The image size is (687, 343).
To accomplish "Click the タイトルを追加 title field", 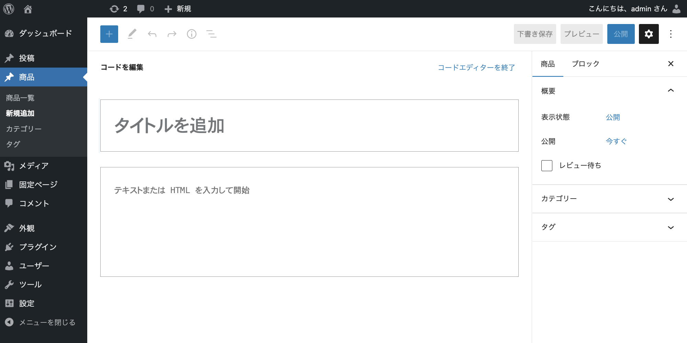I will 309,126.
